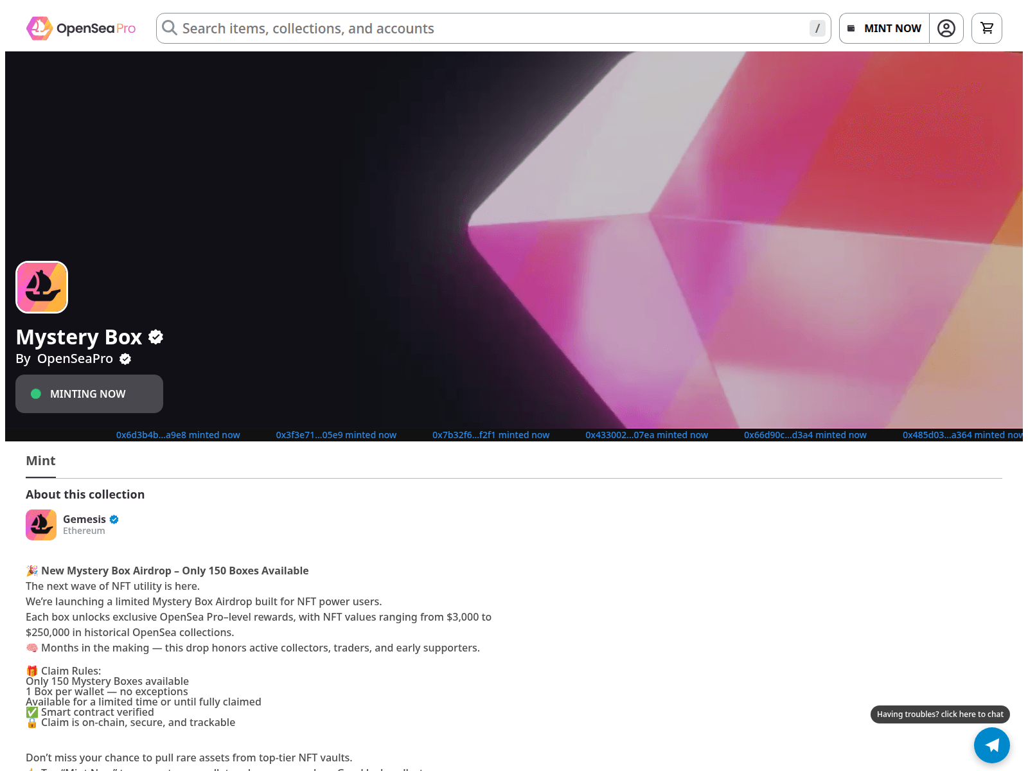Click the OpenSeaPro verified checkmark badge
The width and height of the screenshot is (1028, 771).
pos(125,359)
